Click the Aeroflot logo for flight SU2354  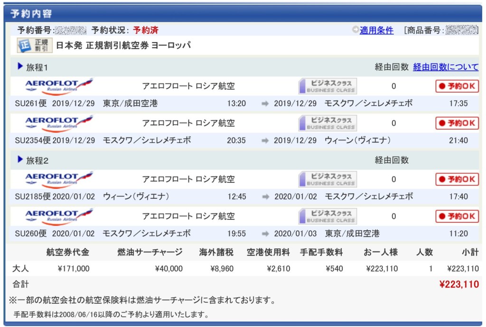59,123
